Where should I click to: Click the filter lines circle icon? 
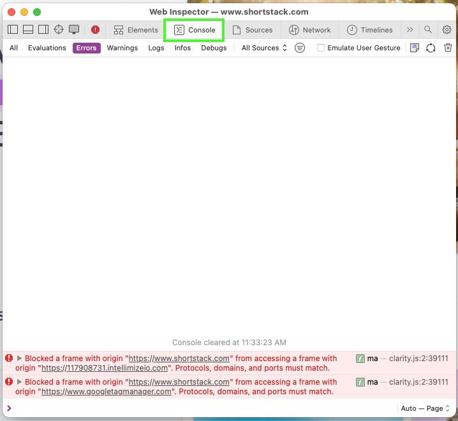tap(300, 48)
